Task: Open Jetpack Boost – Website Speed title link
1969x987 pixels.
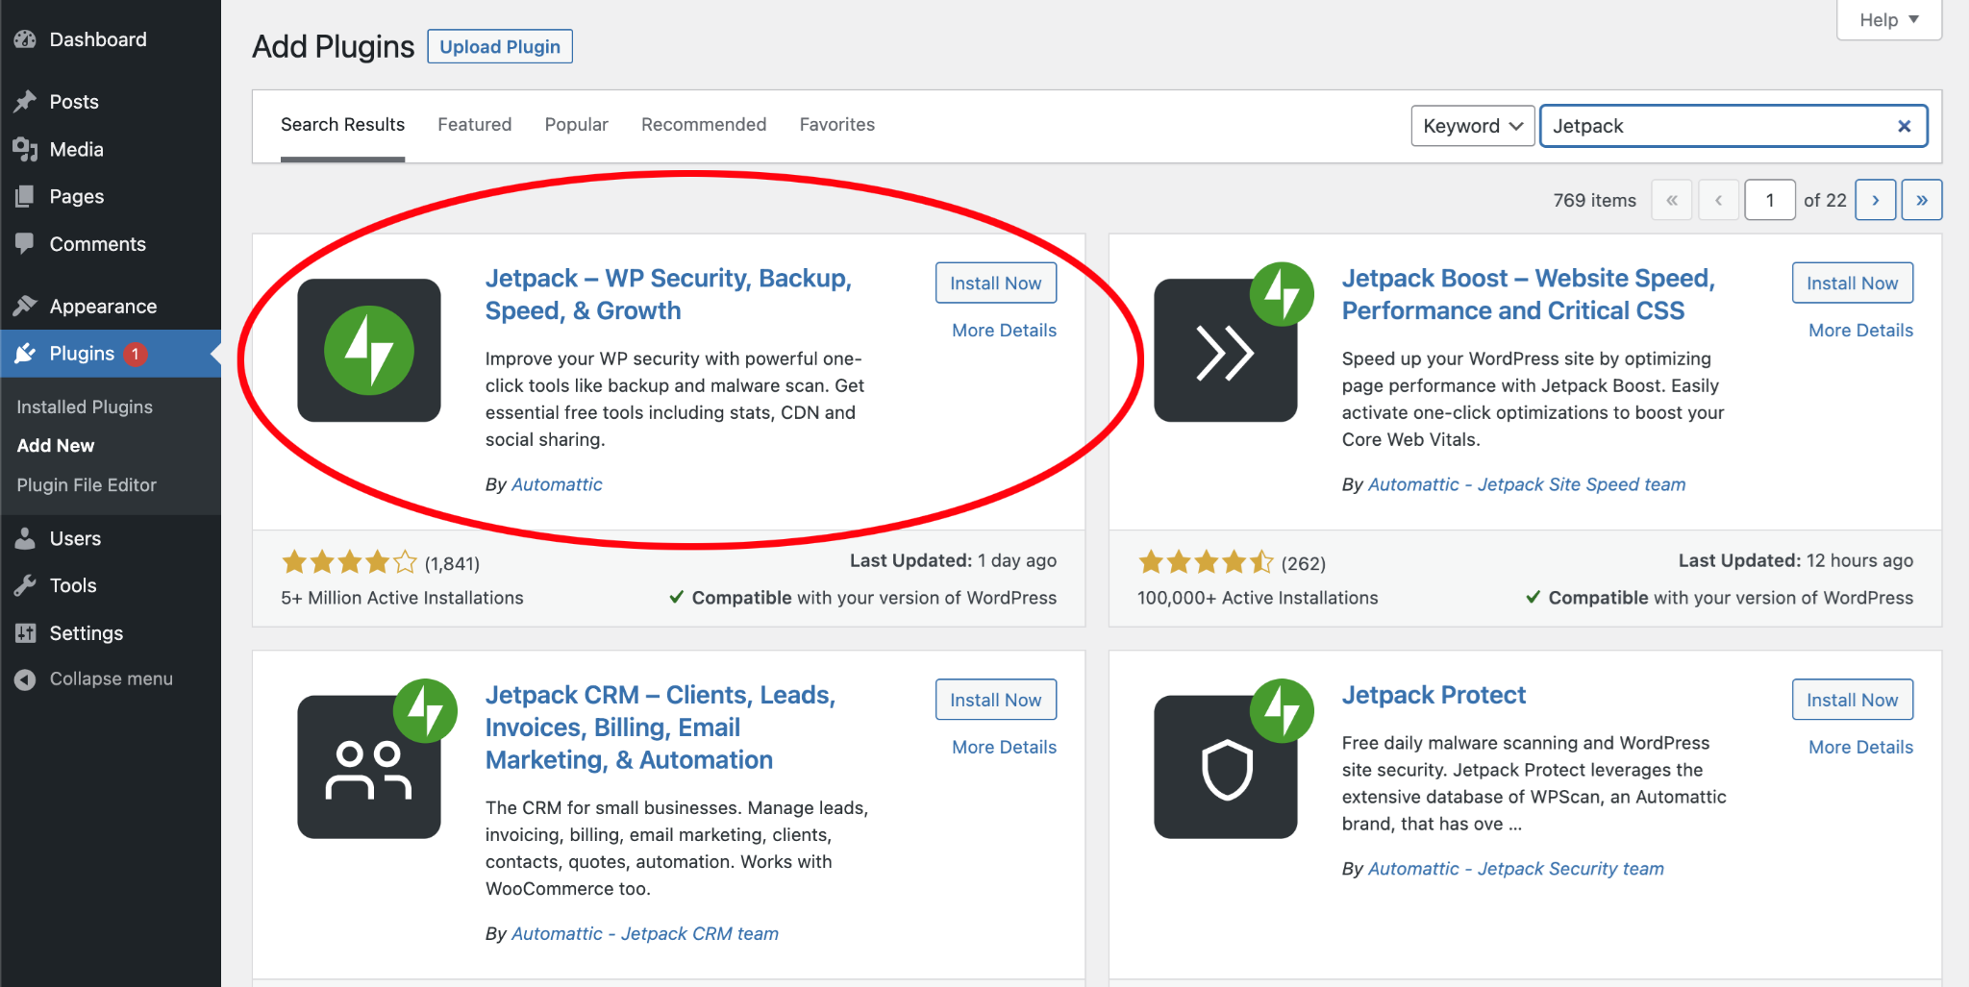Action: (x=1529, y=294)
